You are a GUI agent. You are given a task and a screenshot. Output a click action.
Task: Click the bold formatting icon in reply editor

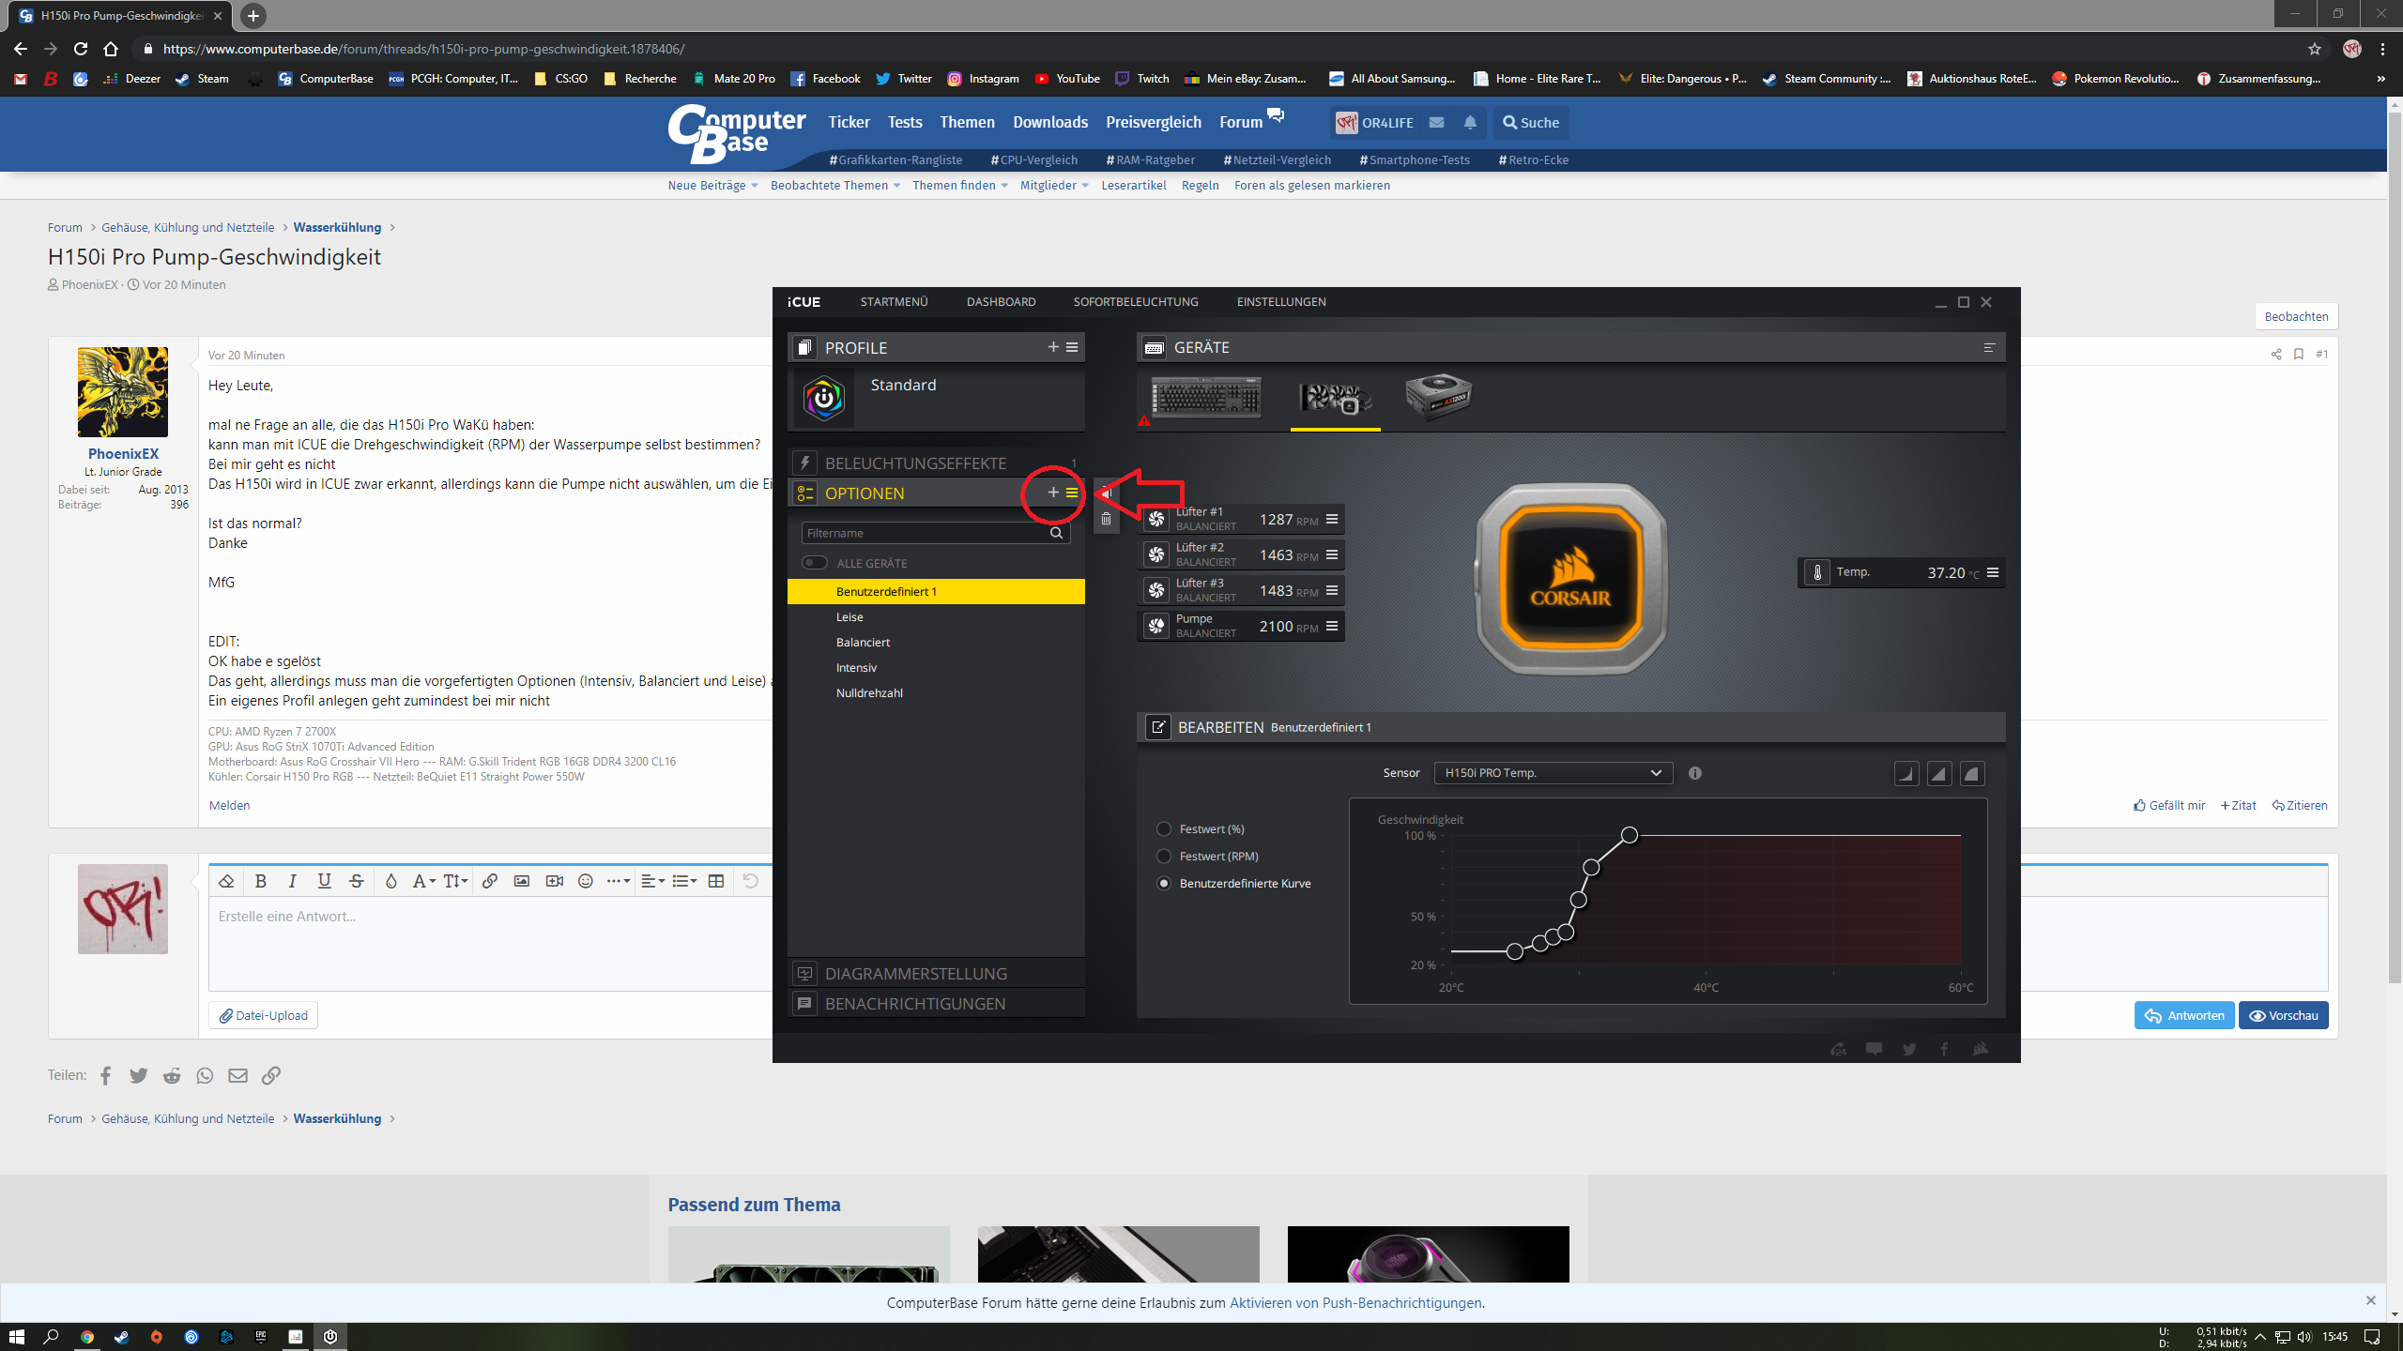261,881
